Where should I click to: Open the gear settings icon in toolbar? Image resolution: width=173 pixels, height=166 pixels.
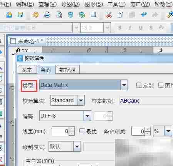tap(36, 15)
